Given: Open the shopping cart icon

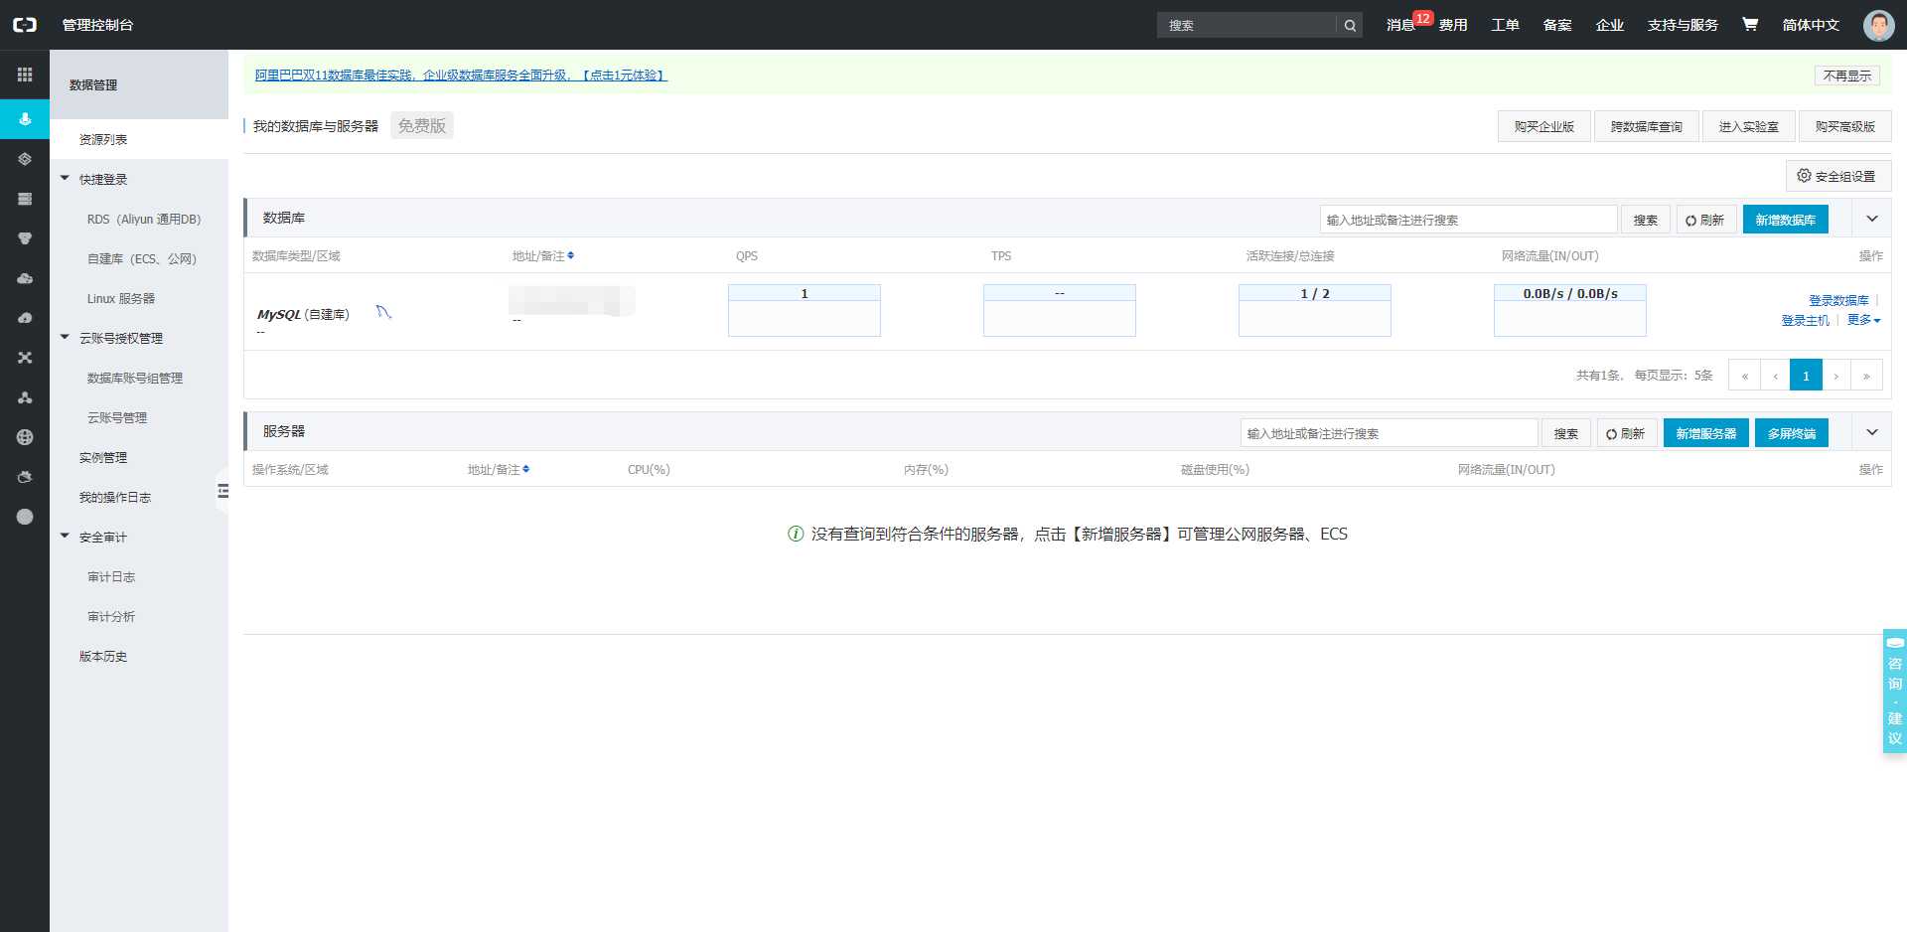Looking at the screenshot, I should 1750,25.
